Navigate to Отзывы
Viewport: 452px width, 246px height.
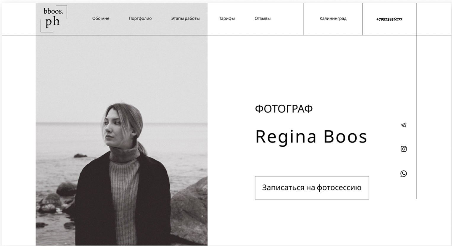[x=263, y=18]
